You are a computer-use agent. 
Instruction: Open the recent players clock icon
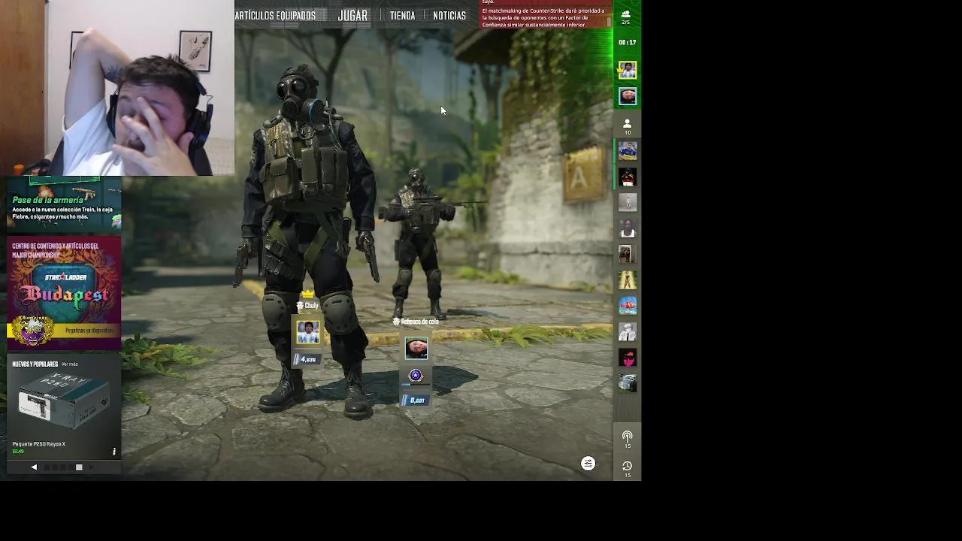[x=627, y=469]
